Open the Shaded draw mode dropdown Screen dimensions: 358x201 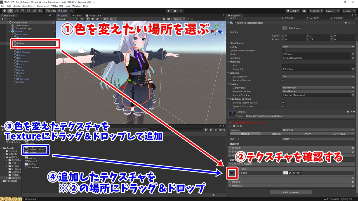tap(67, 19)
